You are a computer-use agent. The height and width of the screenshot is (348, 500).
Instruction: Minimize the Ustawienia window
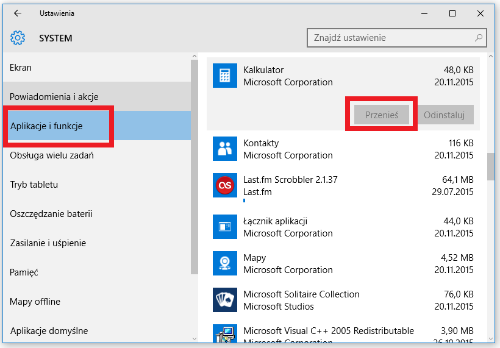coord(424,13)
